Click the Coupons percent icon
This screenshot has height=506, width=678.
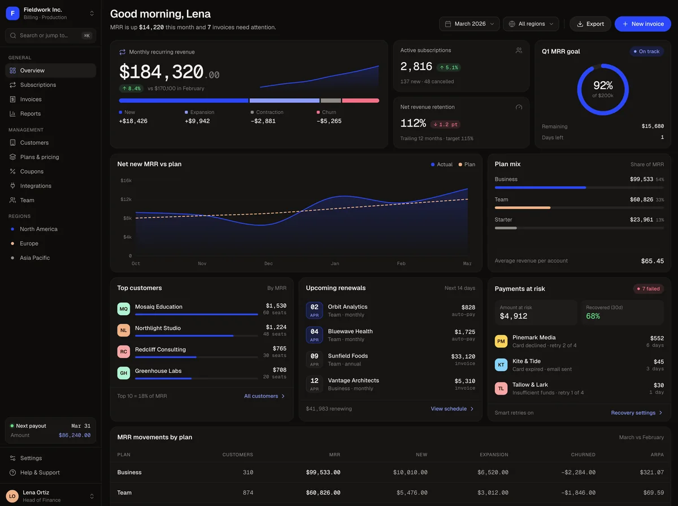[x=13, y=172]
